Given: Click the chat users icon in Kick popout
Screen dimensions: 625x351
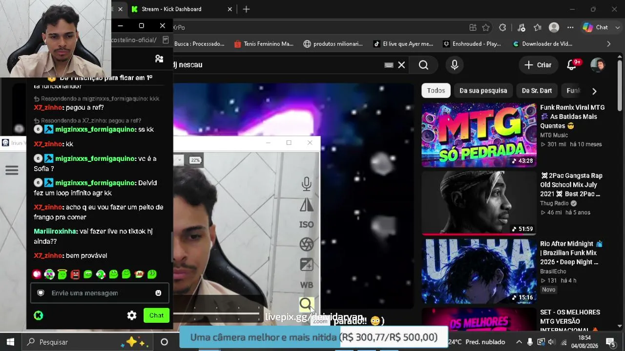Looking at the screenshot, I should 159,58.
